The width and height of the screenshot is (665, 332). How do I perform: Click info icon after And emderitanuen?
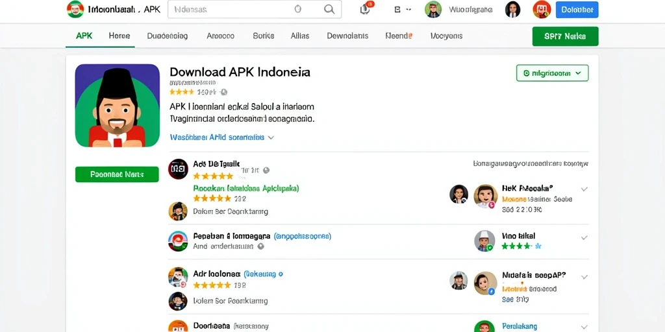pyautogui.click(x=261, y=246)
